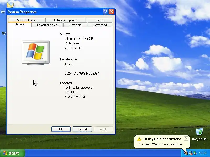Click the Safely Remove Hardware tray icon
The image size is (210, 157).
(x=195, y=153)
